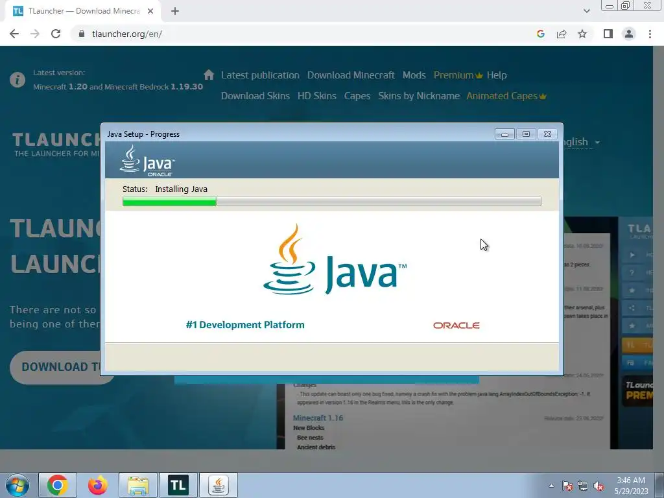Close the TLauncher browser tab
This screenshot has height=498, width=664.
point(150,11)
